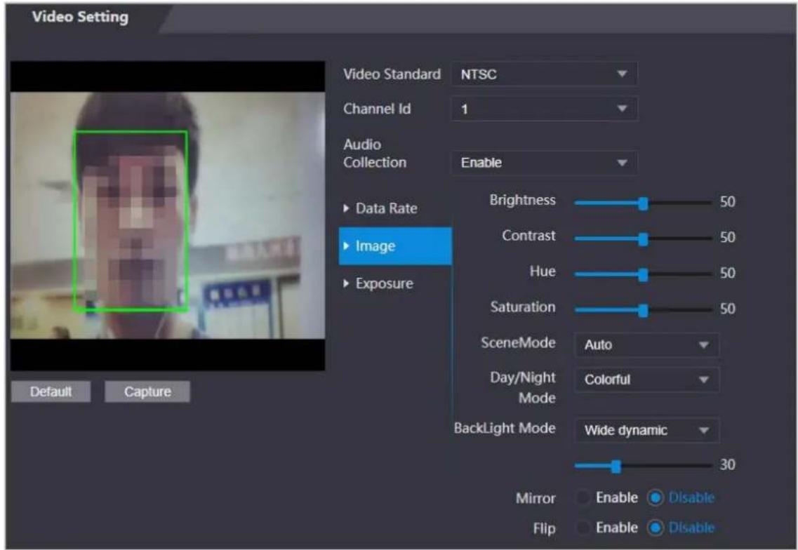This screenshot has width=798, height=550.
Task: Open BackLight Mode dropdown showing Wide dynamic
Action: 647,431
